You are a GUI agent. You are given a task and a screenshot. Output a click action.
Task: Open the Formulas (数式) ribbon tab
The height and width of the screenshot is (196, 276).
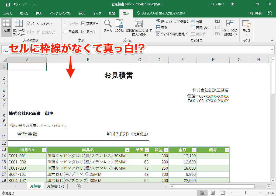pyautogui.click(x=82, y=13)
